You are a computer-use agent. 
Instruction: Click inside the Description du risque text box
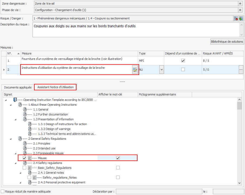(135, 30)
